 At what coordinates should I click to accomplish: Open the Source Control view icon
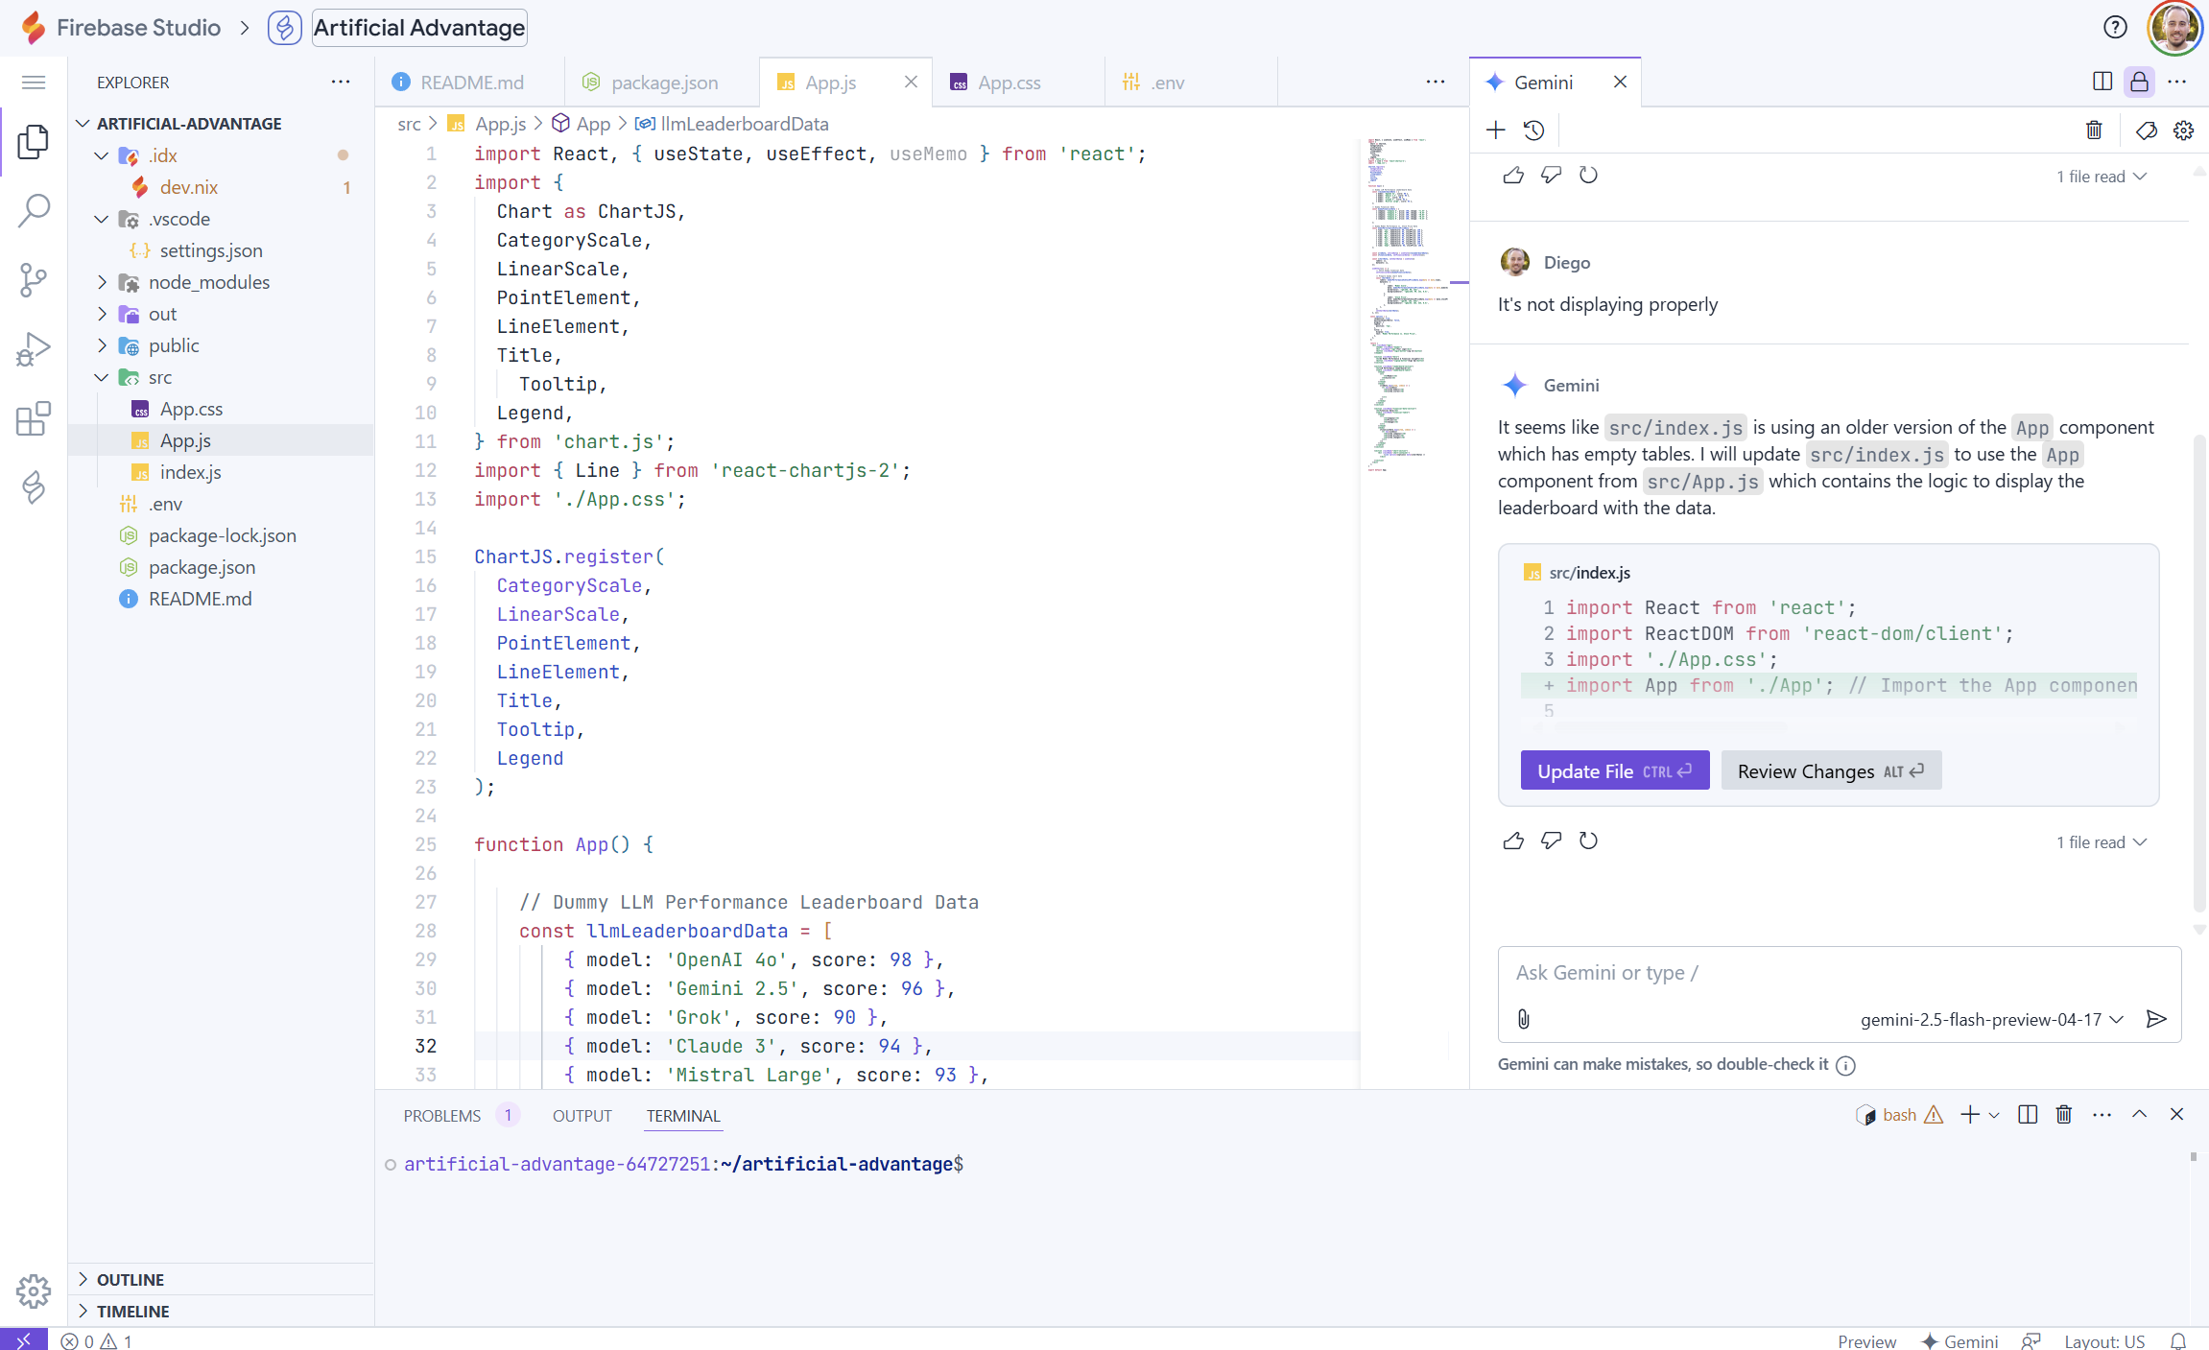point(34,280)
